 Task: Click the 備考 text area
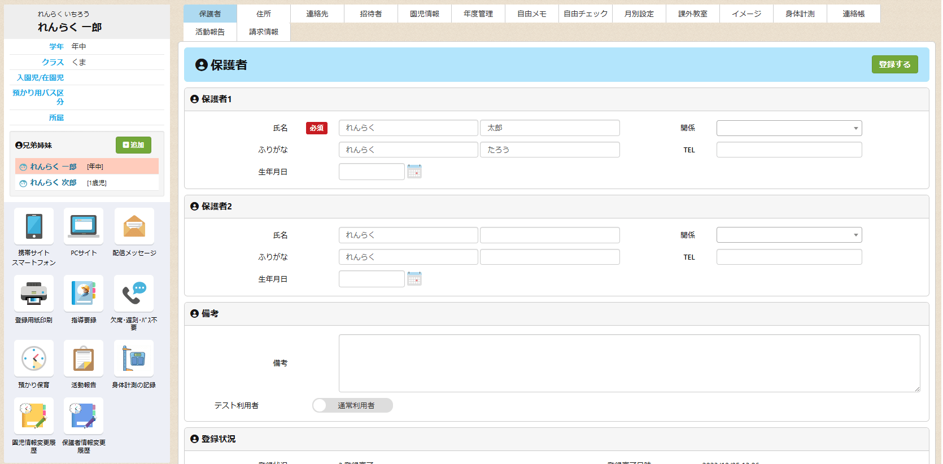629,363
